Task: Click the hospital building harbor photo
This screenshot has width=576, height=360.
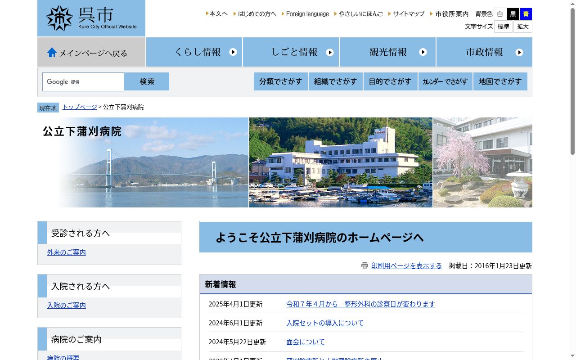Action: [x=341, y=162]
